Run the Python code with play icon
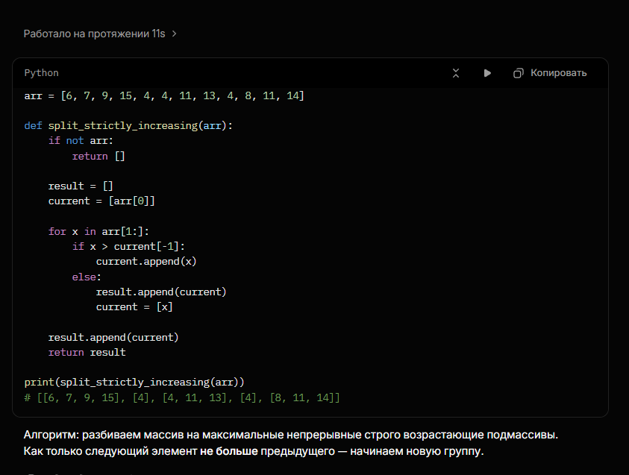 tap(487, 73)
